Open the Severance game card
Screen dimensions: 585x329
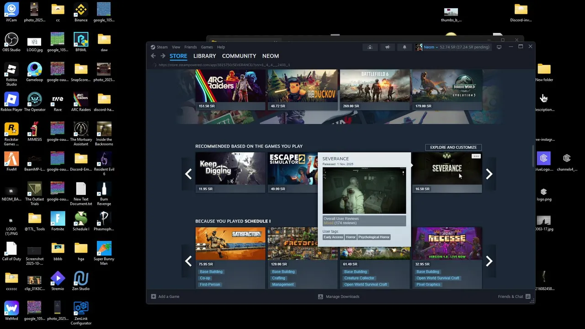[447, 172]
